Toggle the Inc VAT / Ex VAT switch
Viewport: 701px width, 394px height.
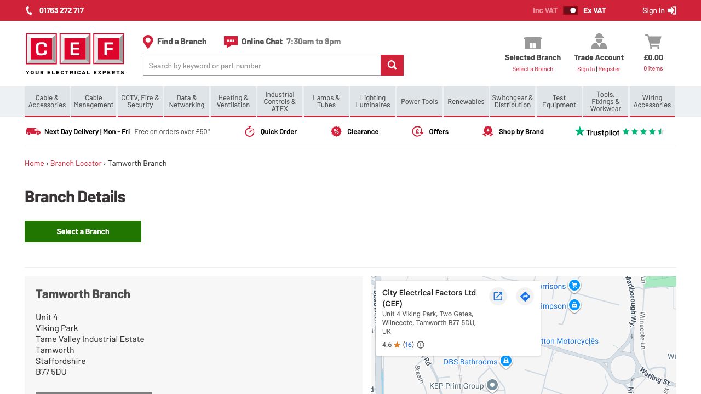(x=571, y=10)
